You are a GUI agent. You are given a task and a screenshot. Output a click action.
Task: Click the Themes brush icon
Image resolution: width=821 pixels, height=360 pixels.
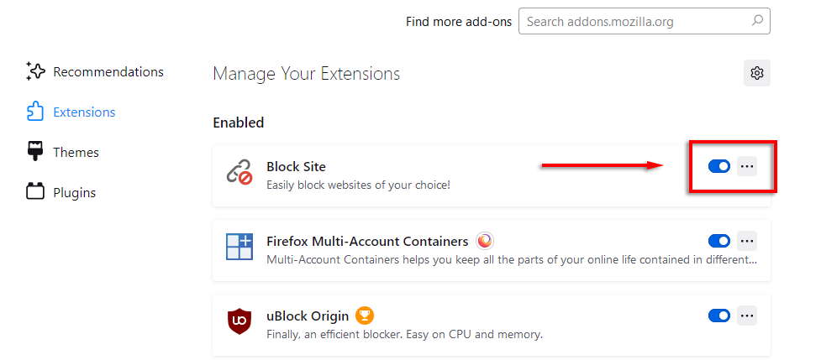[35, 152]
